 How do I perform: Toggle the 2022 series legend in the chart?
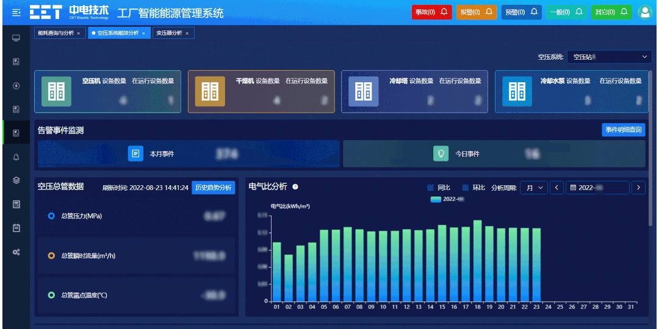coord(447,199)
